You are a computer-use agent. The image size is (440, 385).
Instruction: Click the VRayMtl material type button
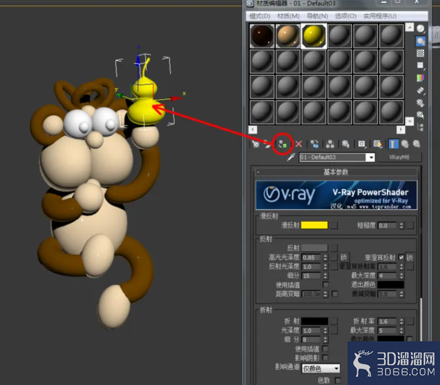[x=399, y=157]
